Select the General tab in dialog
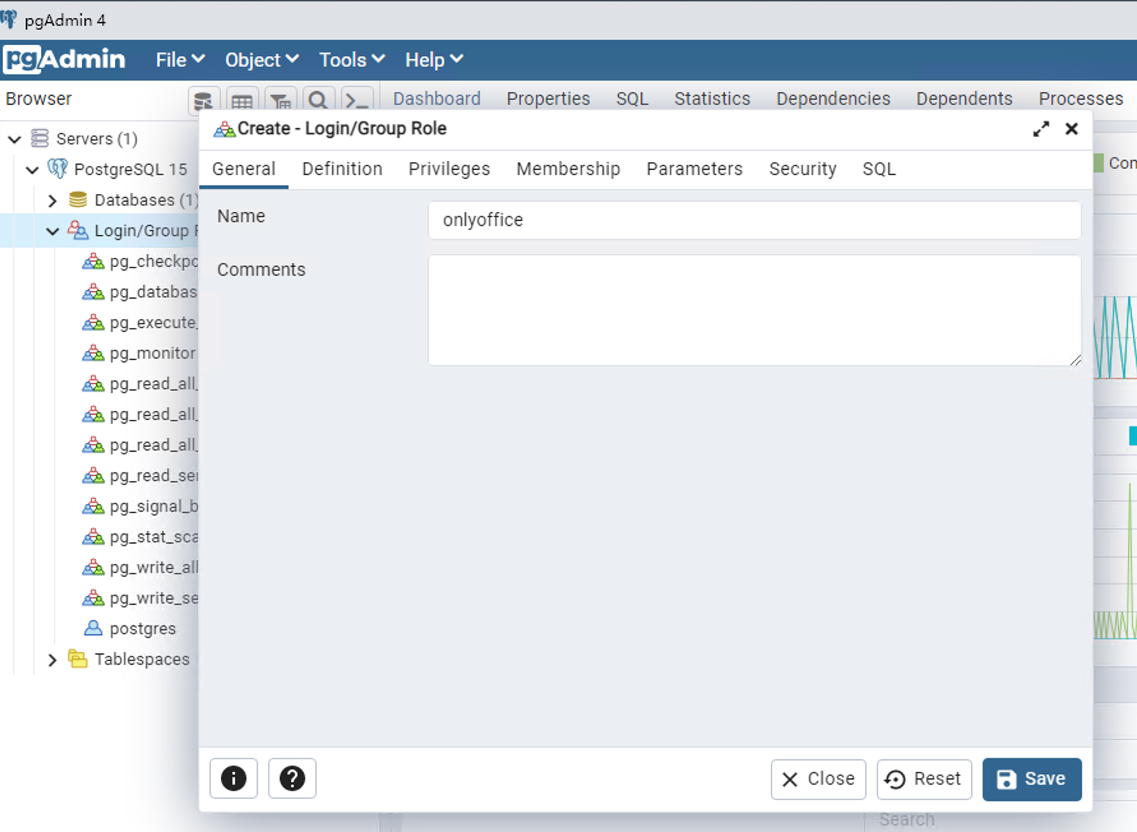The image size is (1137, 832). (244, 169)
